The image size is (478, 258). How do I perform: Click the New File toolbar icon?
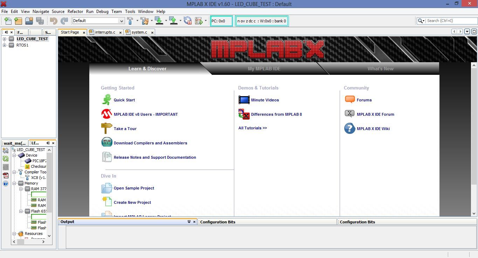click(8, 21)
